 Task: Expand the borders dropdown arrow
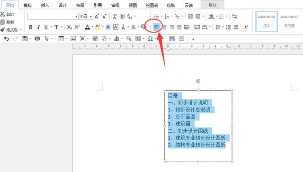pyautogui.click(x=227, y=16)
